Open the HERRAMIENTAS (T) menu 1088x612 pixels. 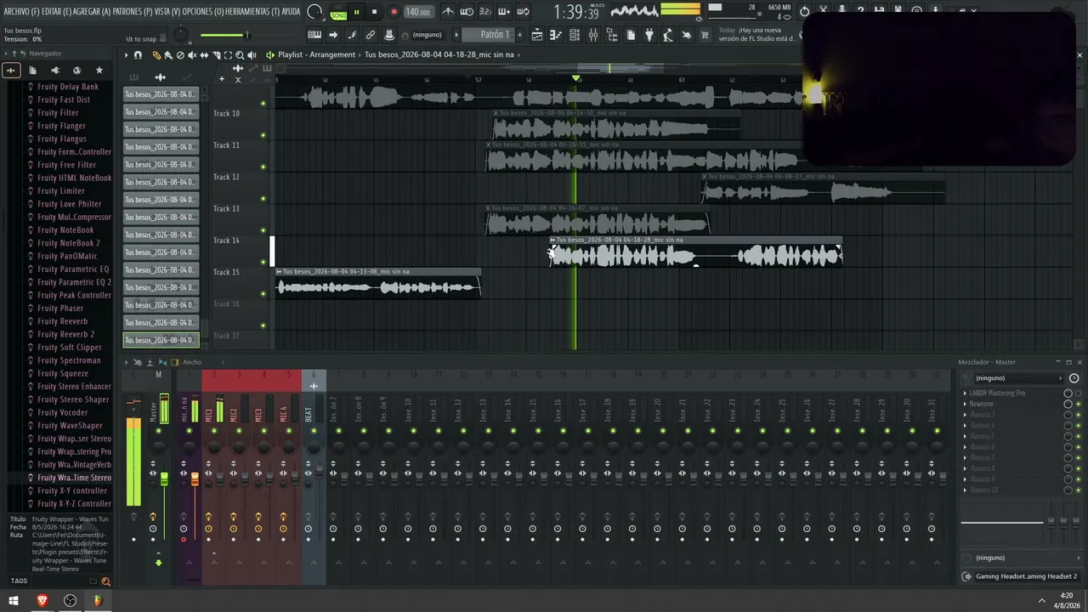252,11
